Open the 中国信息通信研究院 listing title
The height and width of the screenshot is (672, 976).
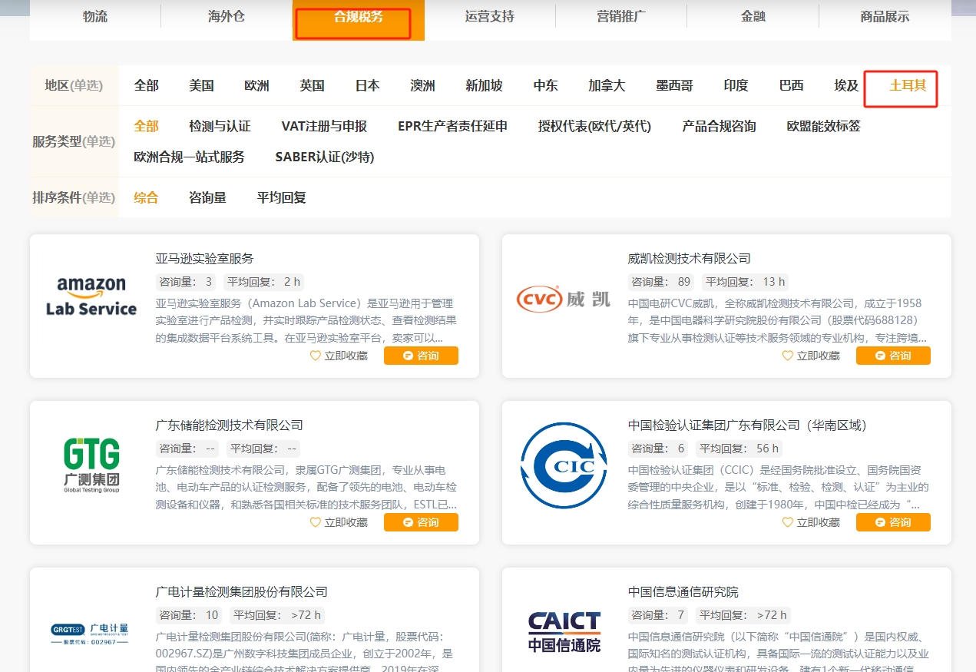click(x=683, y=591)
